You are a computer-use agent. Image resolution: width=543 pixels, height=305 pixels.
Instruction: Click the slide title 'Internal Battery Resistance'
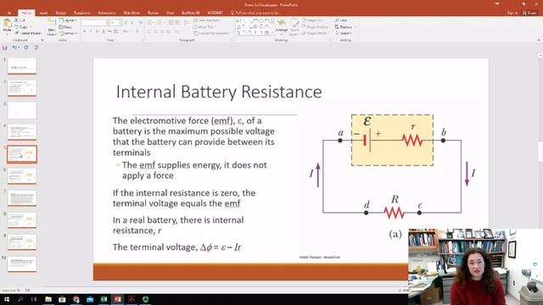(x=219, y=91)
